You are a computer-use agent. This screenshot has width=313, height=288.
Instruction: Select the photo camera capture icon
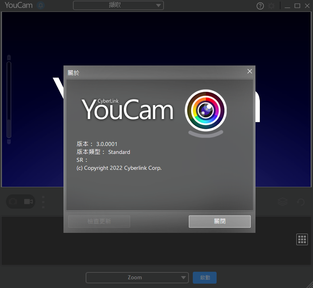coord(13,202)
